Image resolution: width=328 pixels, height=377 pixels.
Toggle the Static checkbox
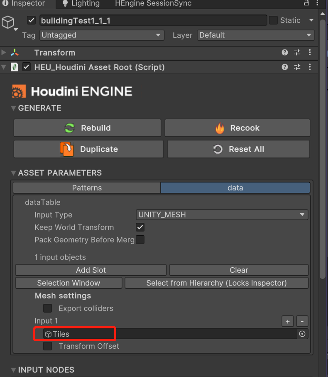click(x=273, y=20)
